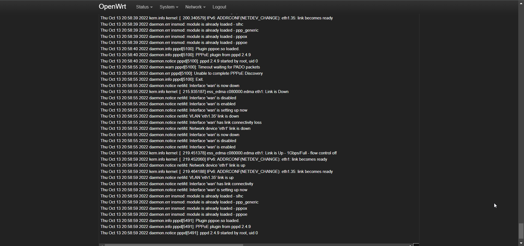The height and width of the screenshot is (246, 524).
Task: Click the empty vertical scrollbar track area
Action: 521,109
